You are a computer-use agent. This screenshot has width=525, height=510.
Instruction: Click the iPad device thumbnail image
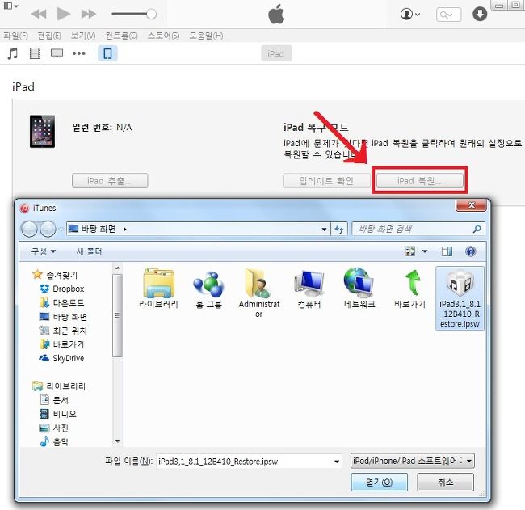coord(42,132)
